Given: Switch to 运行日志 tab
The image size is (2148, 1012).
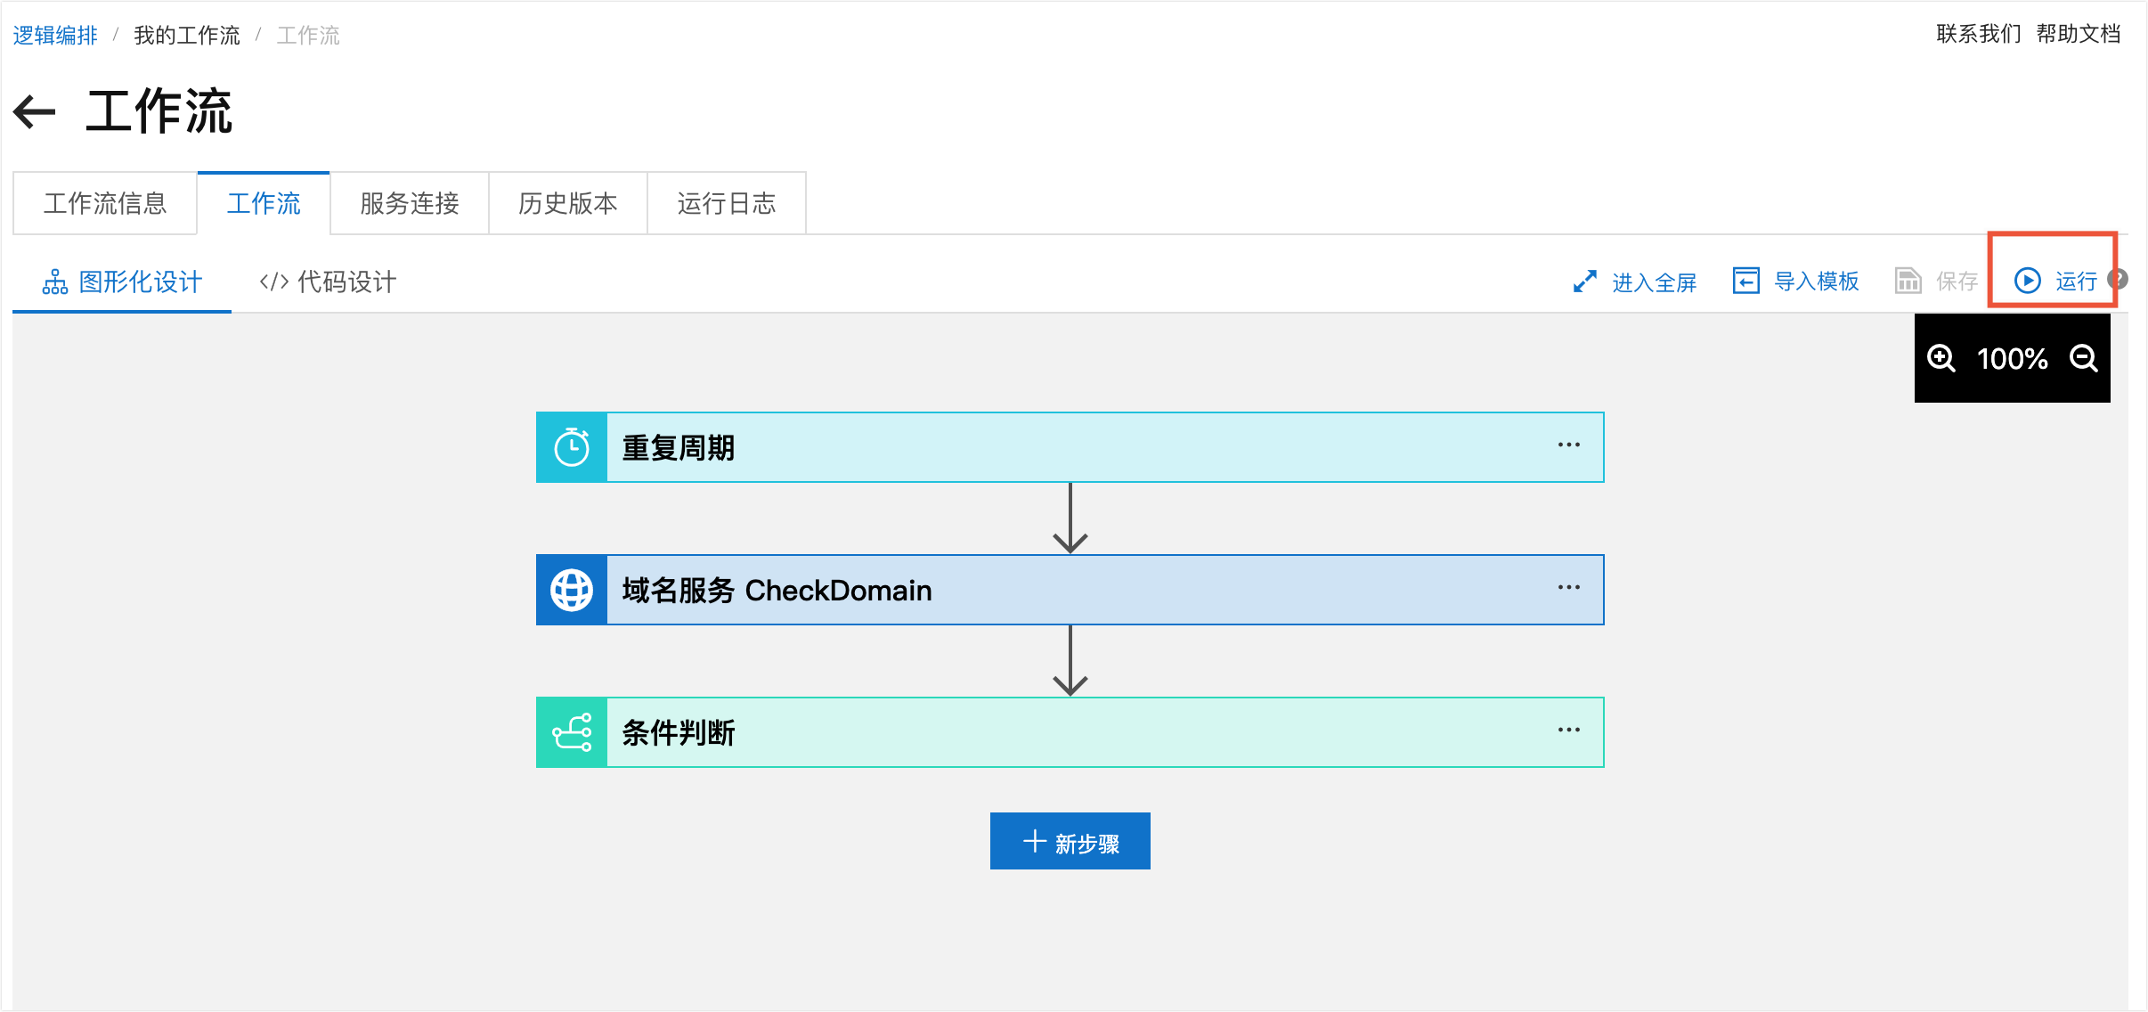Looking at the screenshot, I should [x=726, y=204].
